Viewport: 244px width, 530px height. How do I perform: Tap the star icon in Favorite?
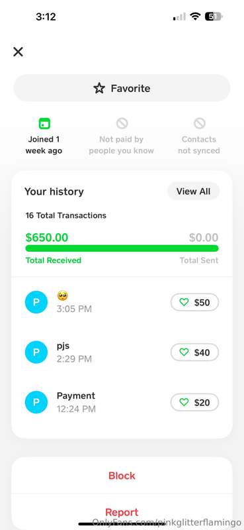click(x=99, y=89)
